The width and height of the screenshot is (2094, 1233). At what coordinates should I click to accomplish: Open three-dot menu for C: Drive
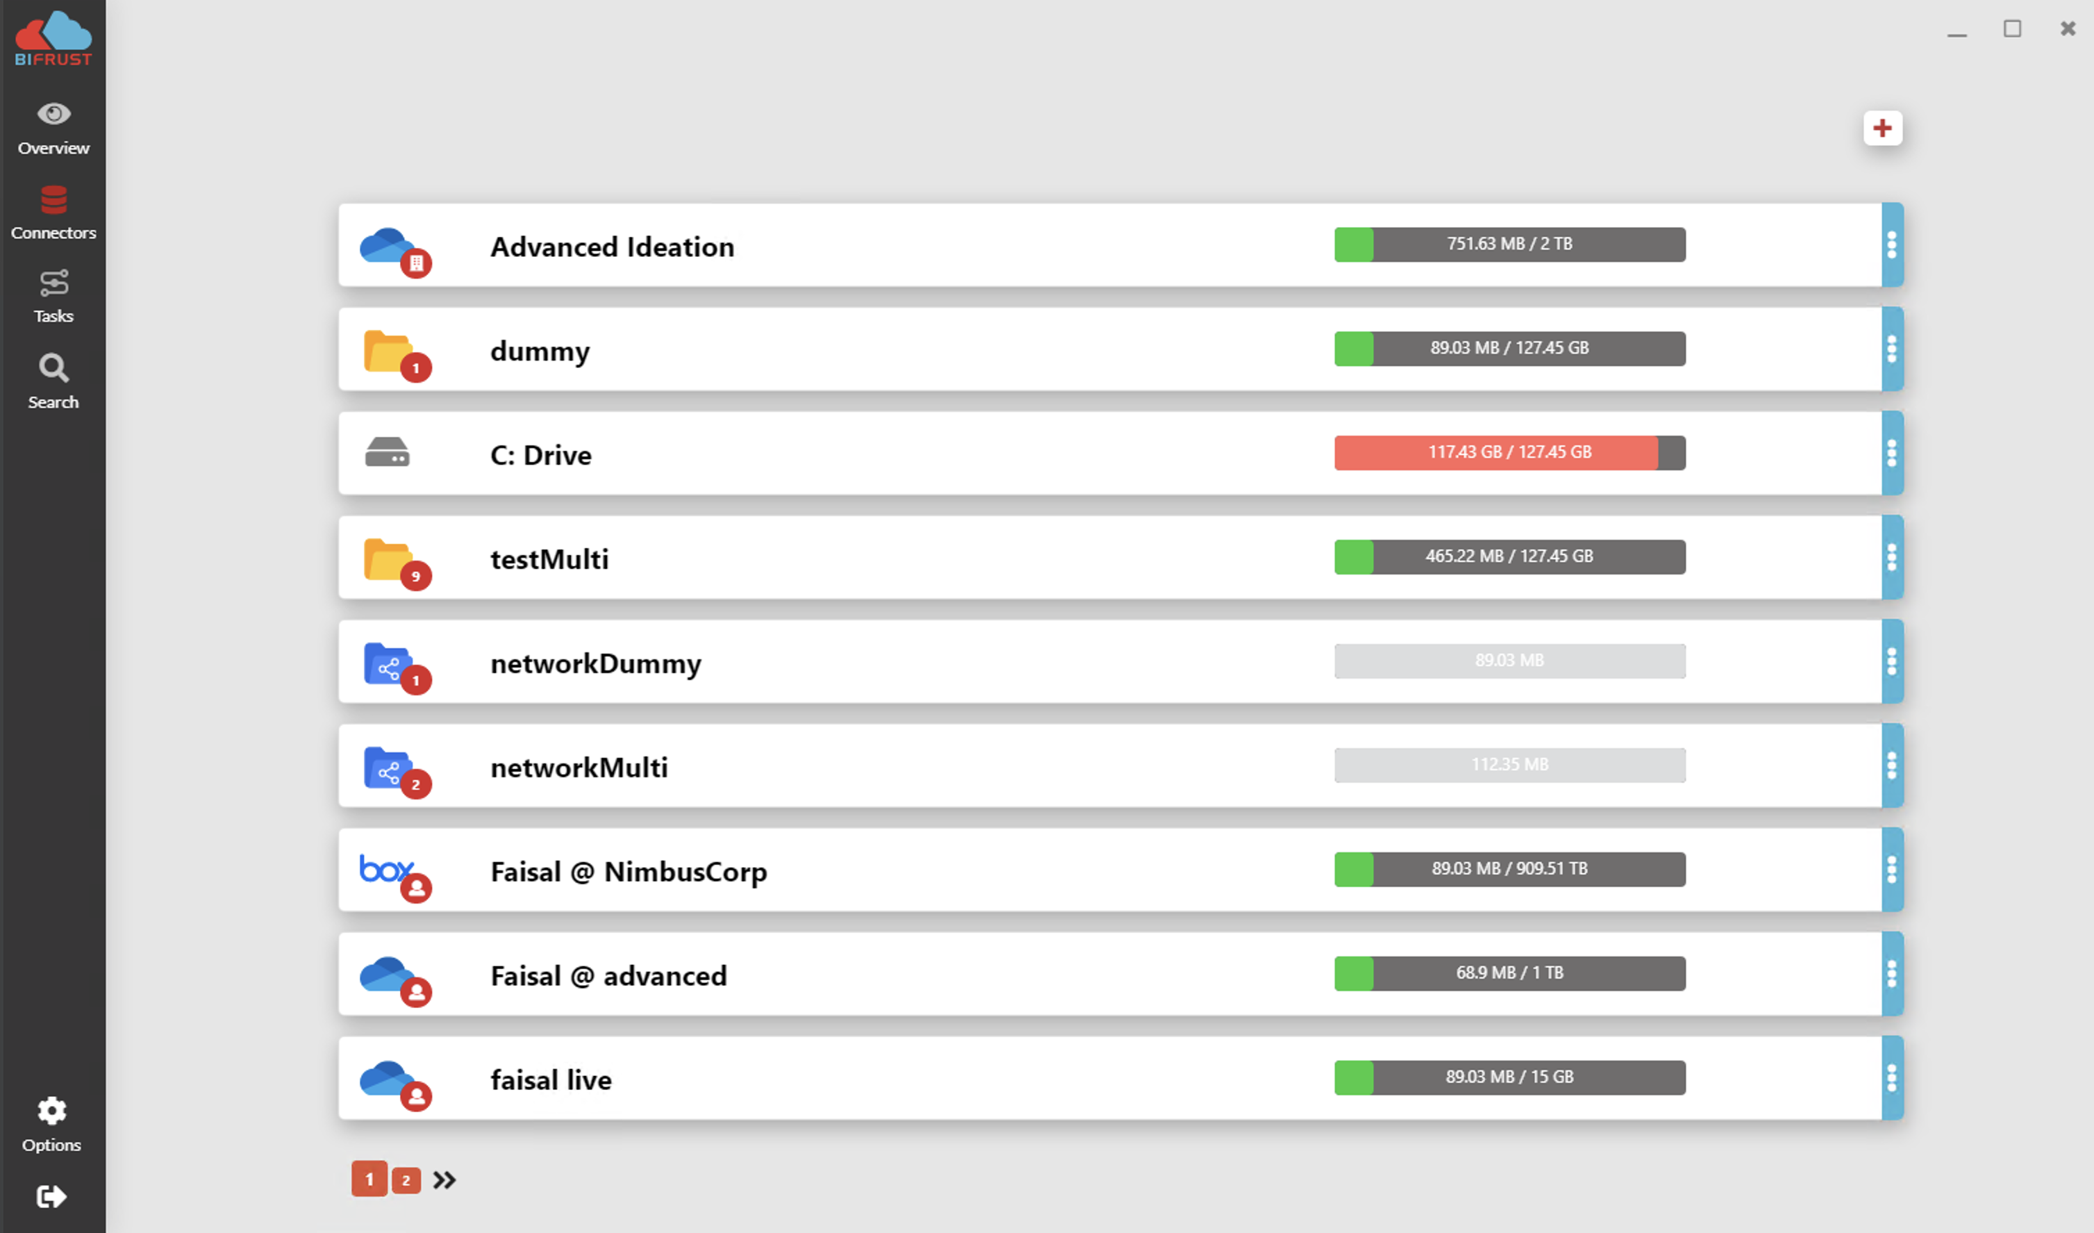click(x=1892, y=453)
